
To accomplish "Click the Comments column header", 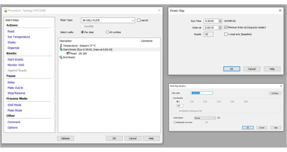I will (150, 41).
